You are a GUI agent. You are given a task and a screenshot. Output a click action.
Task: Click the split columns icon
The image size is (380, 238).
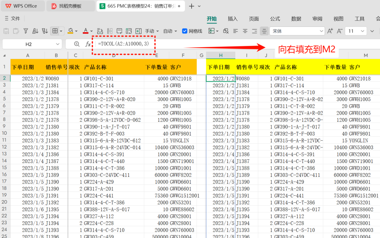(109, 31)
